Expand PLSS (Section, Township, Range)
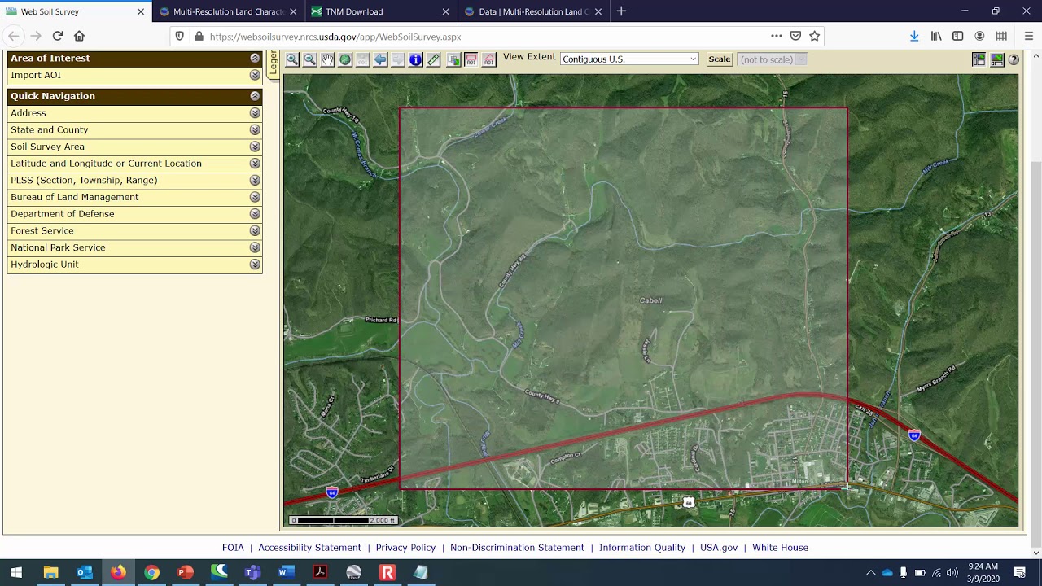 [255, 181]
